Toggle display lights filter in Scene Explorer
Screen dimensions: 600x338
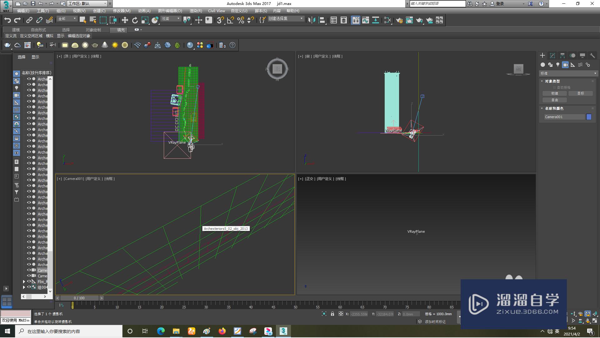click(x=17, y=88)
